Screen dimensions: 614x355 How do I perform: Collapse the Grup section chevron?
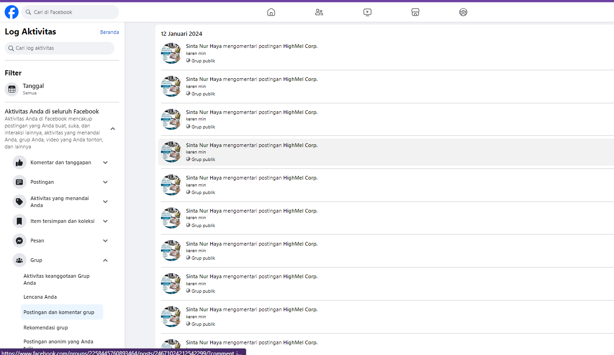[106, 260]
